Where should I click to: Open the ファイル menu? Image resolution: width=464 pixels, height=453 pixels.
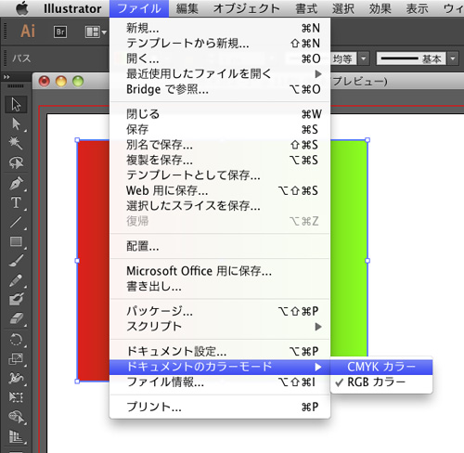139,8
